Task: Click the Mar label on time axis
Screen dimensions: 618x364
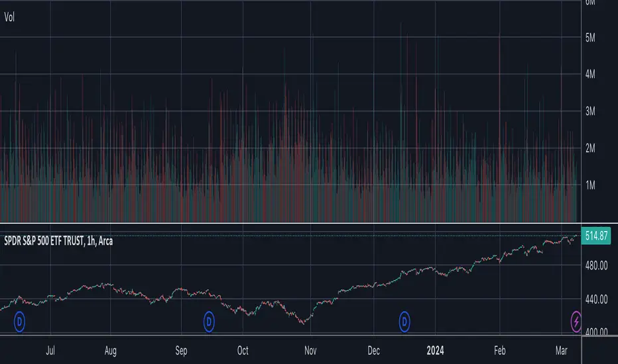Action: [561, 350]
